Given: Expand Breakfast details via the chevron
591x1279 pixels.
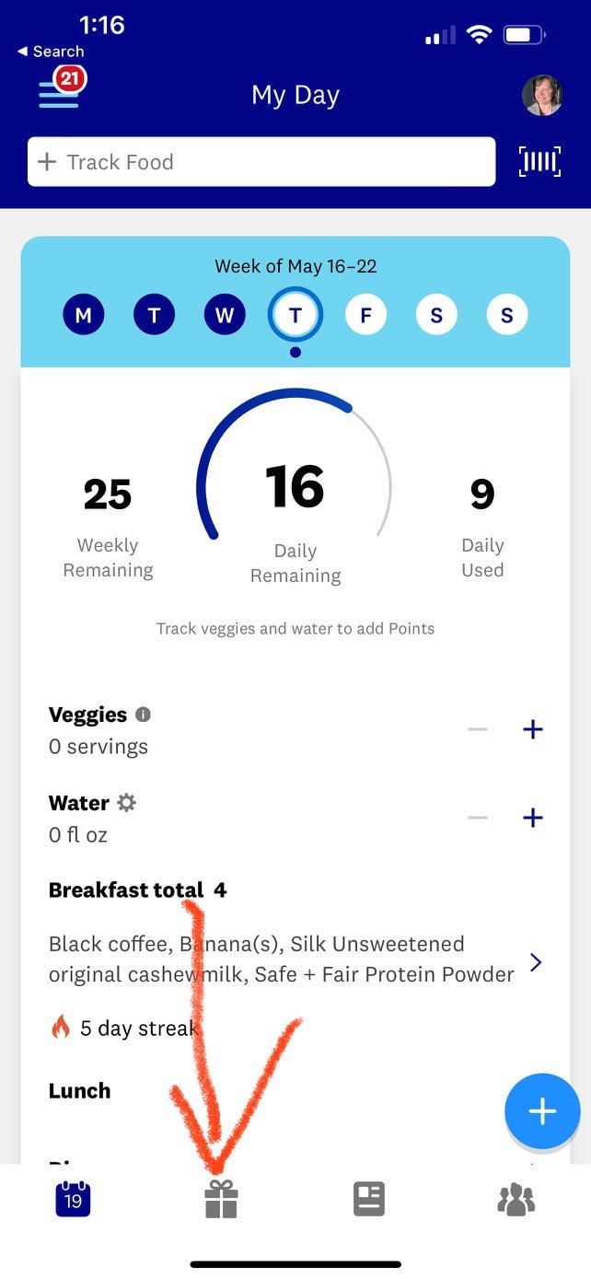Looking at the screenshot, I should [537, 961].
